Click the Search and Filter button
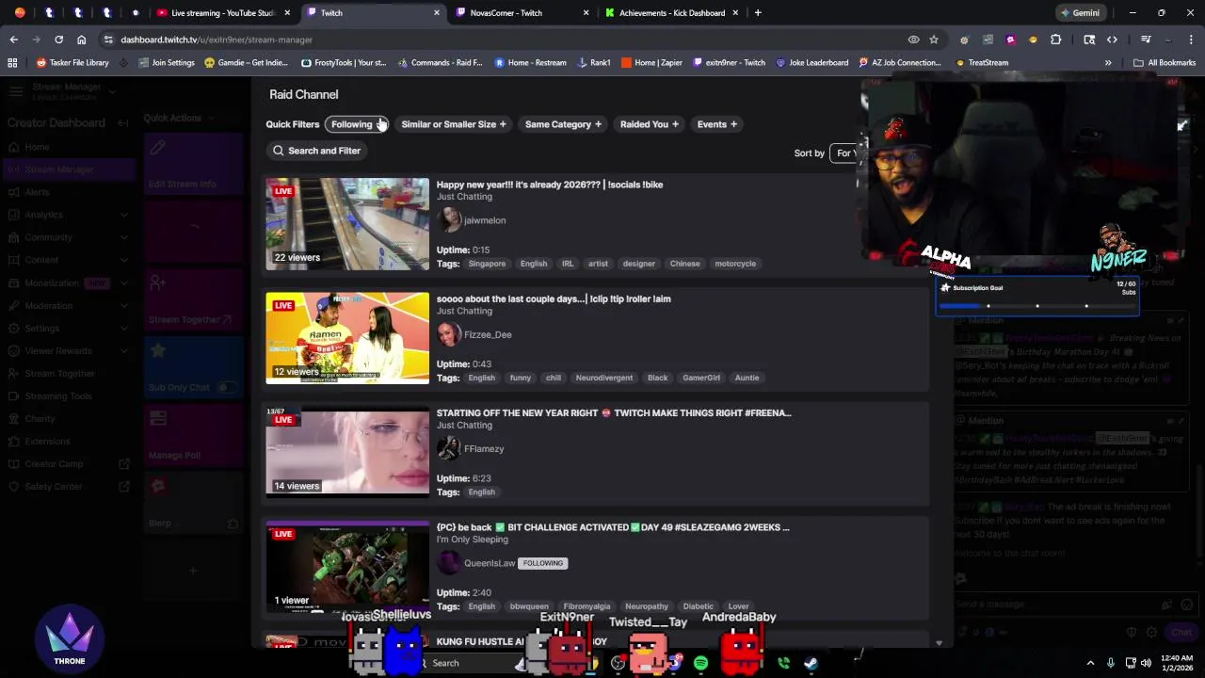 316,151
